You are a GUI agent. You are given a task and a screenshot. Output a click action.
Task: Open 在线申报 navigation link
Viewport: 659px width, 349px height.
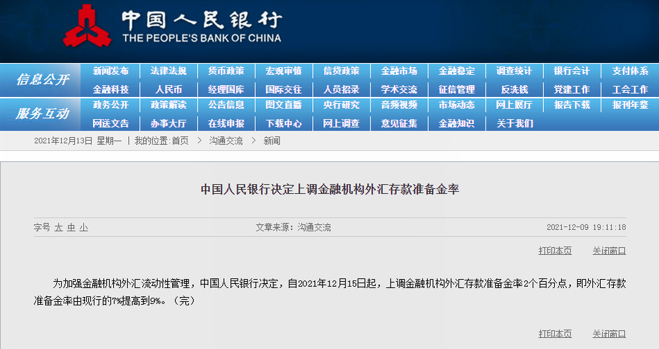[226, 123]
